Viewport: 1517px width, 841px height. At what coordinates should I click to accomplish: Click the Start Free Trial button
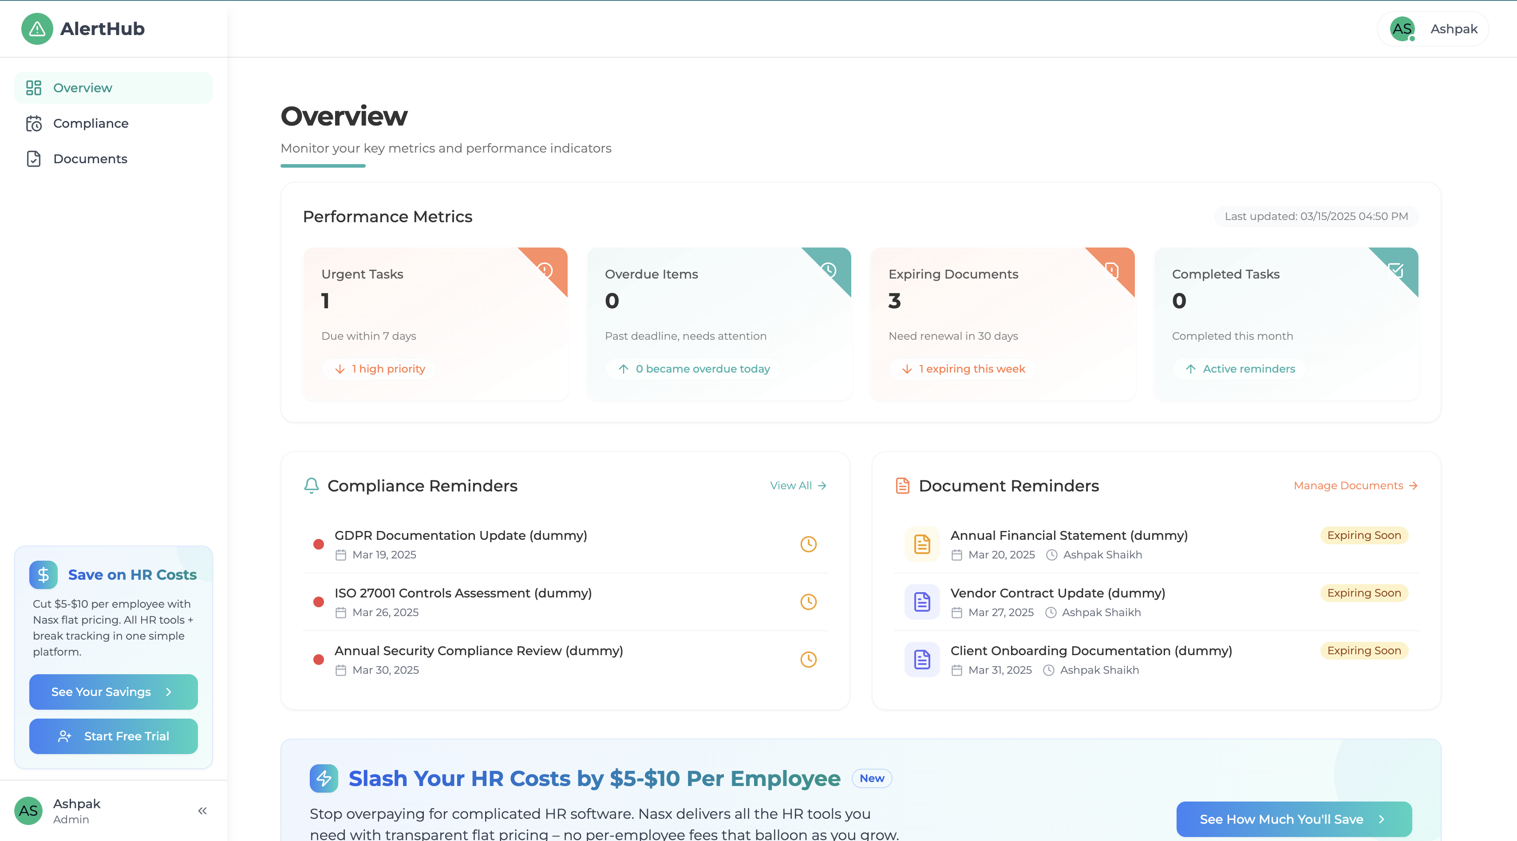tap(114, 736)
